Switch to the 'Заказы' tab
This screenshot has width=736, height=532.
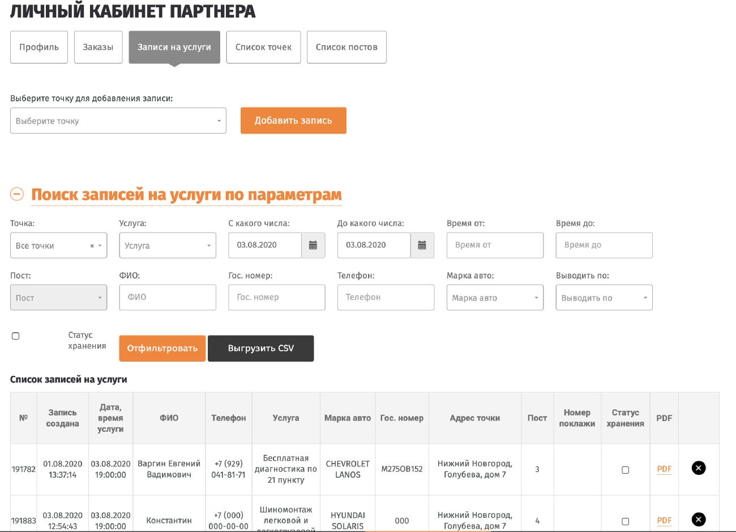click(98, 47)
